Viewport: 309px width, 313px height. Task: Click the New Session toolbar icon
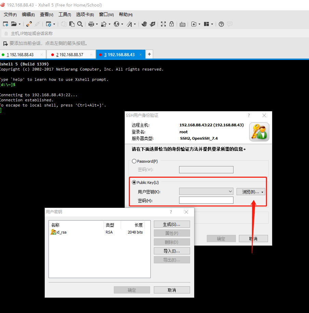(x=5, y=24)
